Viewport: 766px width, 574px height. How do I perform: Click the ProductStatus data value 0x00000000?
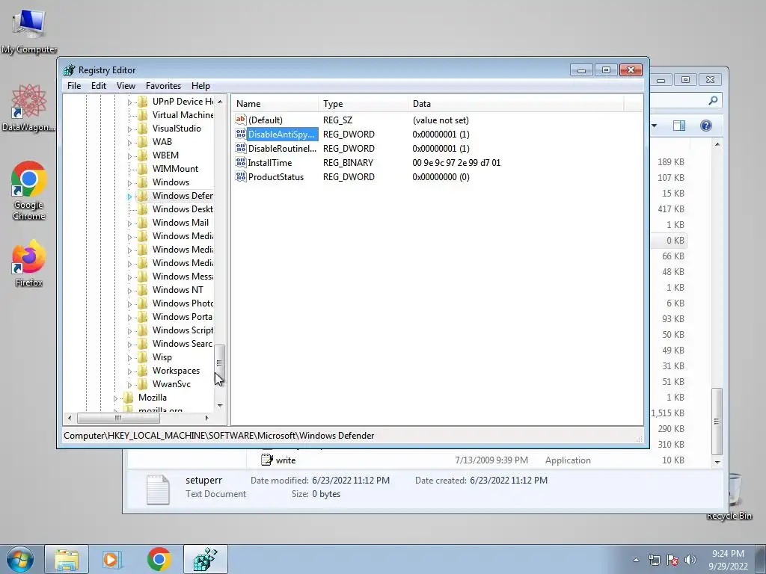click(x=441, y=176)
